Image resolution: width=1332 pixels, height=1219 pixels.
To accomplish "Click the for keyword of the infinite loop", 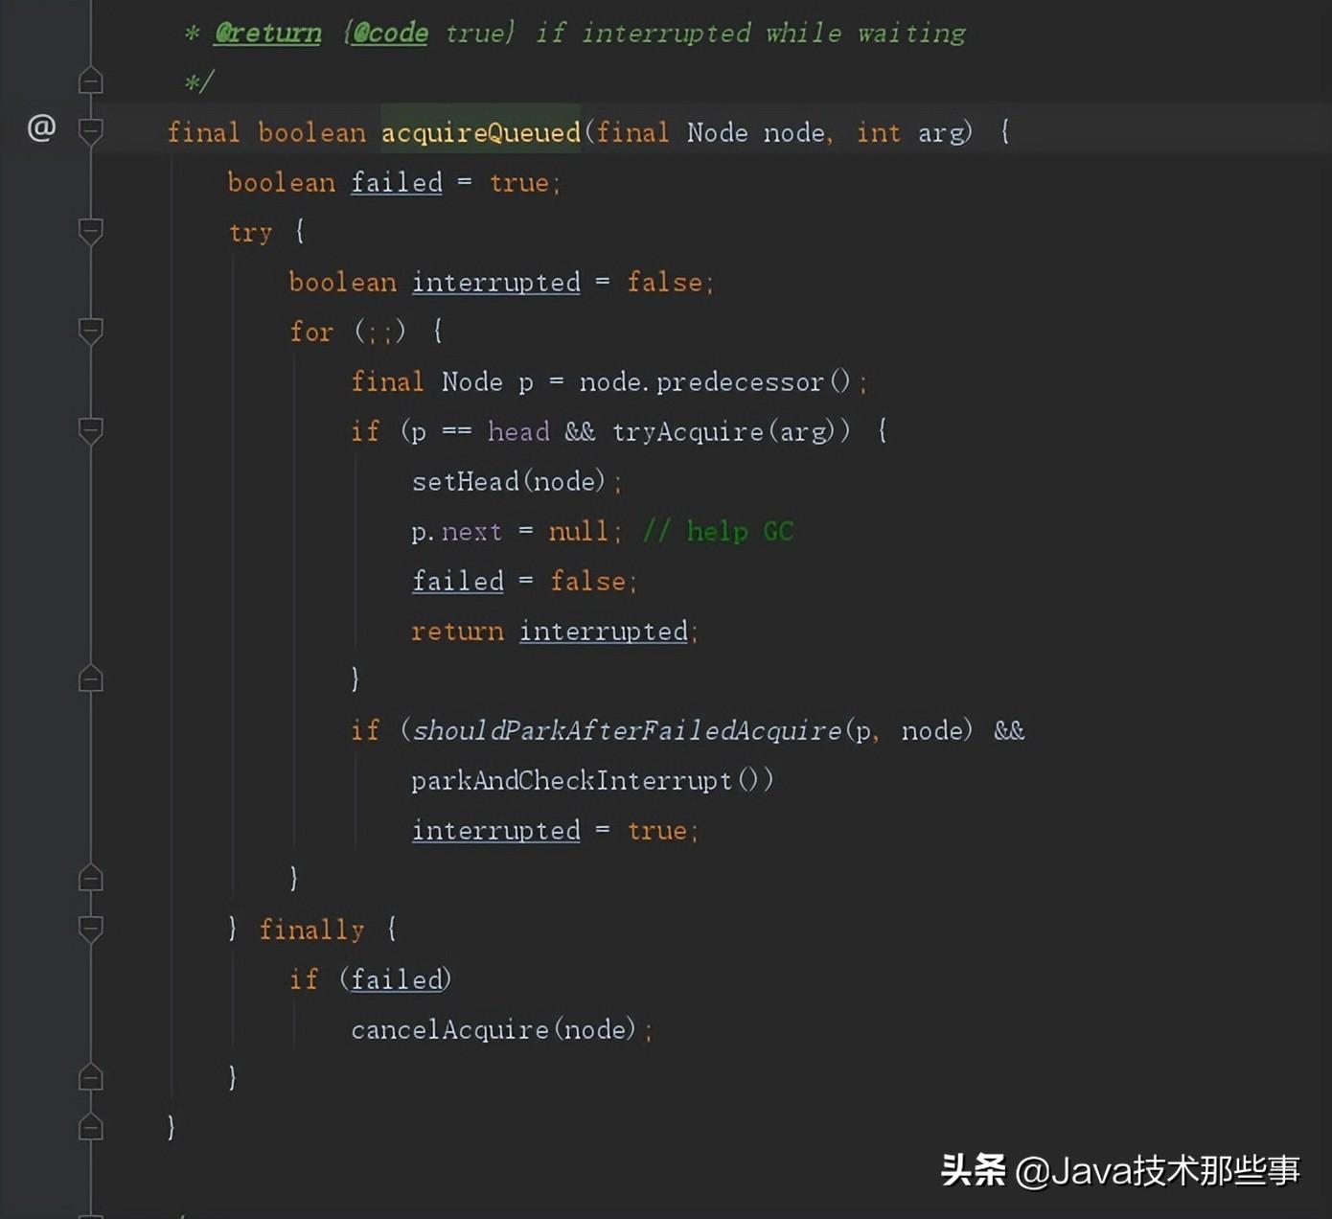I will tap(311, 332).
